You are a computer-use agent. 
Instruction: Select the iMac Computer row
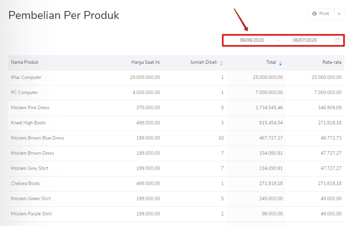click(26, 77)
